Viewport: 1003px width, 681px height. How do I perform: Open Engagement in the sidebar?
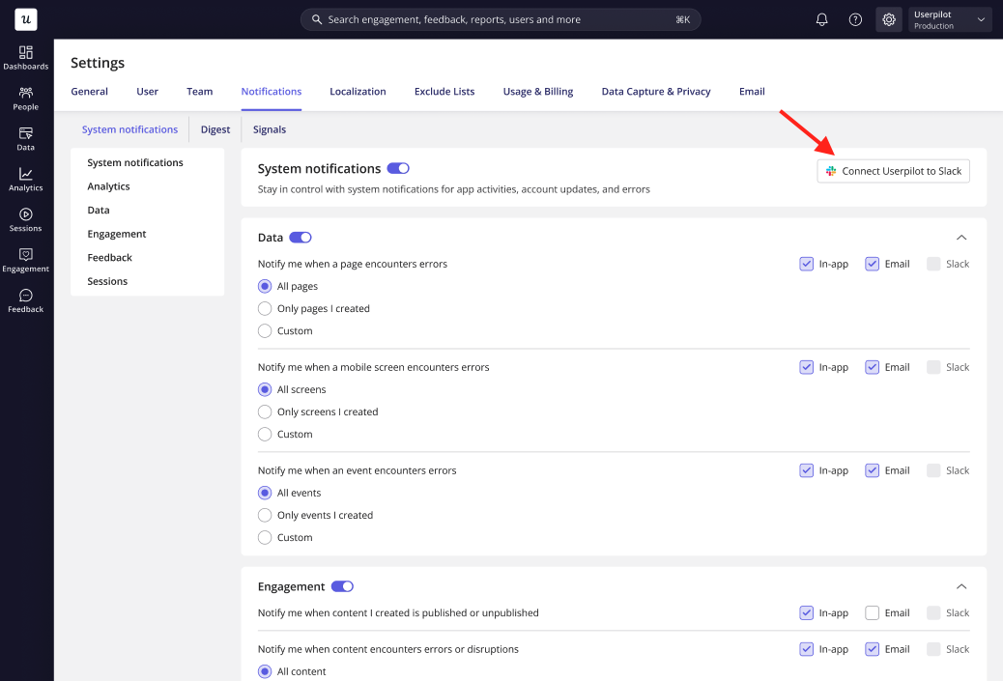[x=25, y=260]
